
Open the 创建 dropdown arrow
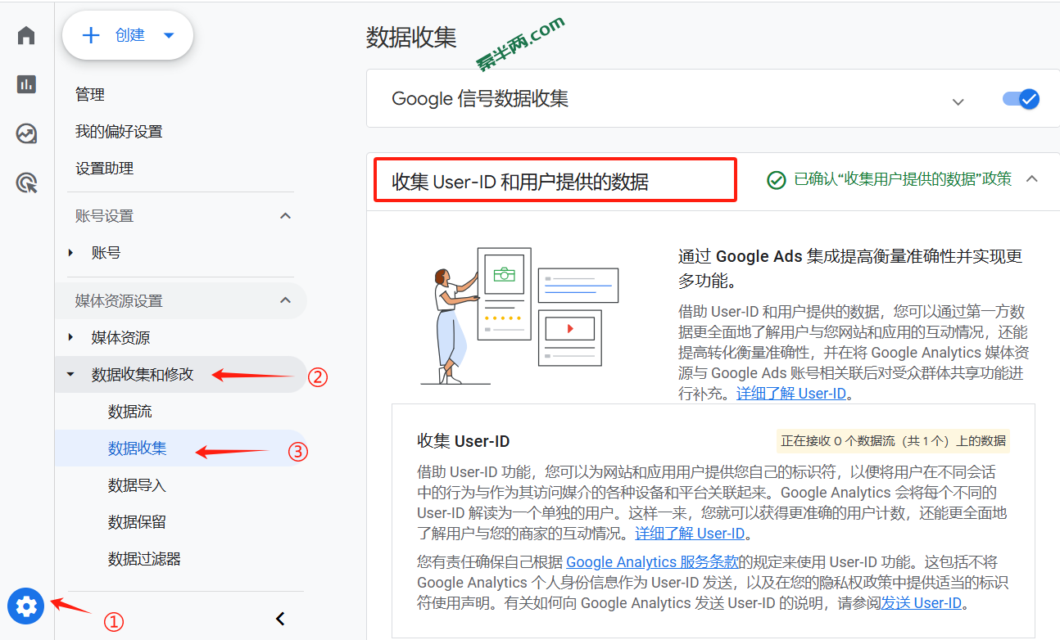pos(169,35)
